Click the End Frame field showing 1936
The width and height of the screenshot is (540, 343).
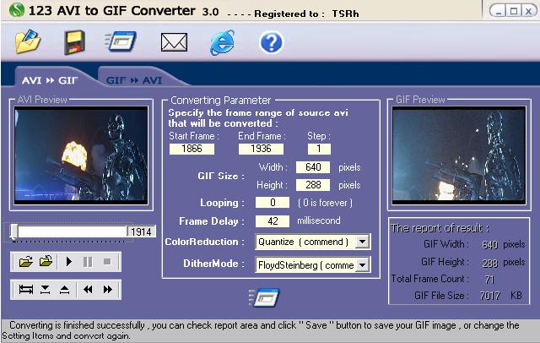[x=261, y=149]
